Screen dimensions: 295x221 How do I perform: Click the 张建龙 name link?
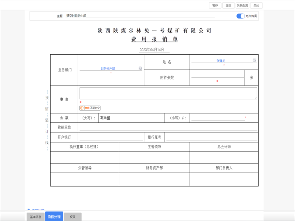(221, 60)
